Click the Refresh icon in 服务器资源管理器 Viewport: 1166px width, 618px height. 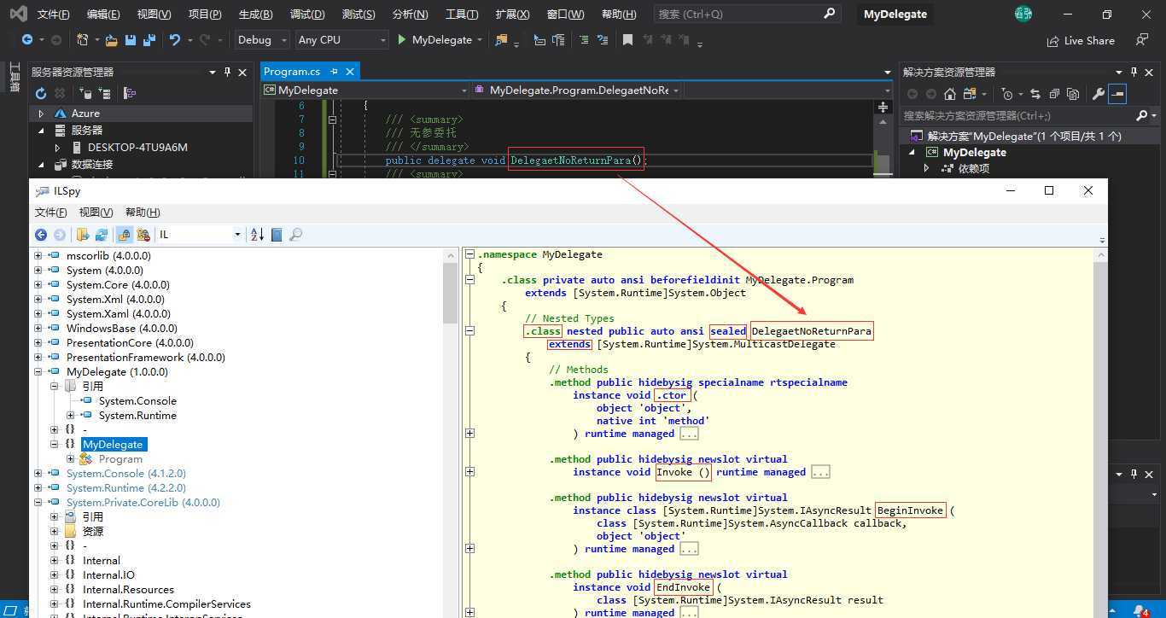40,94
